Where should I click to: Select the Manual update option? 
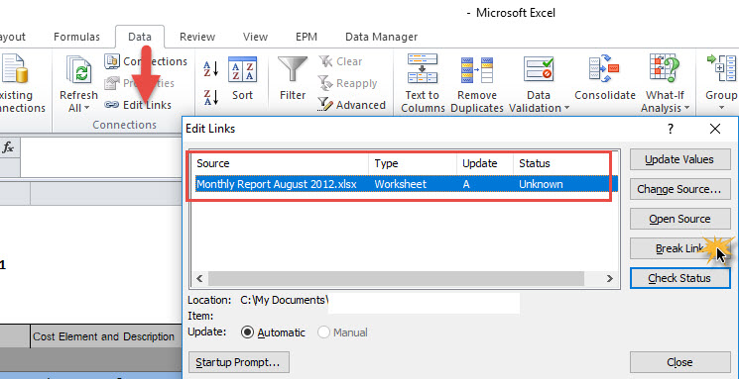tap(342, 332)
